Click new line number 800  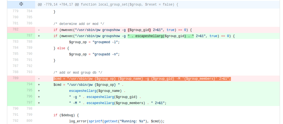29,121
